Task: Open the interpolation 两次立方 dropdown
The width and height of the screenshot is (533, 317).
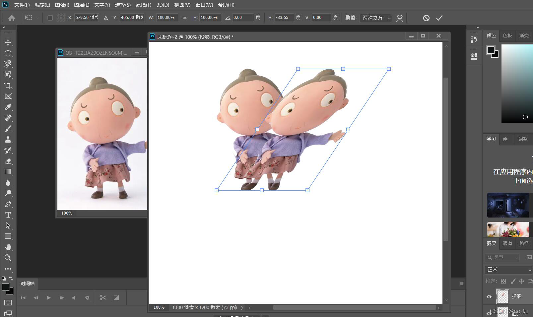Action: pyautogui.click(x=376, y=18)
